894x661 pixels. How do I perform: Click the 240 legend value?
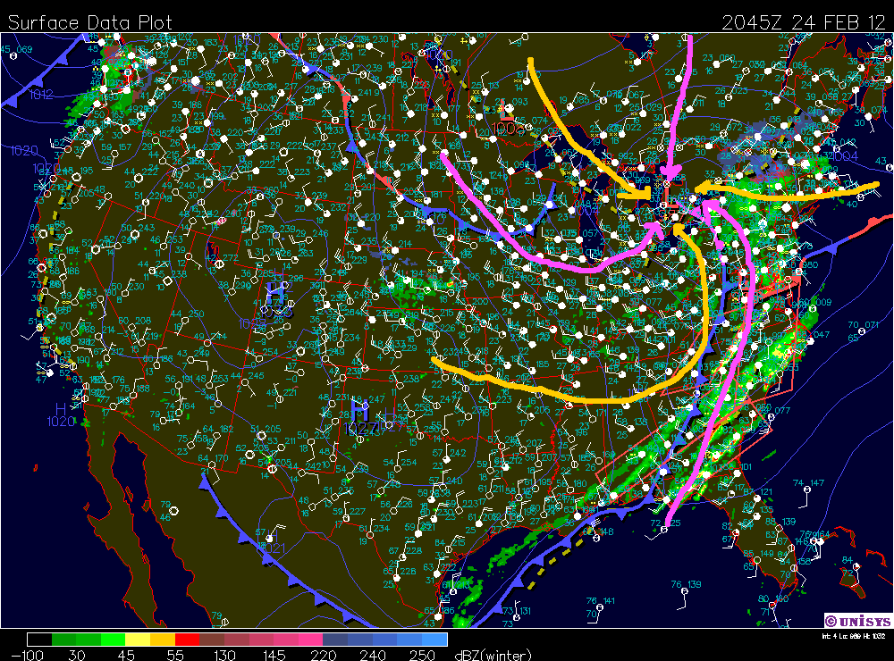pyautogui.click(x=372, y=655)
